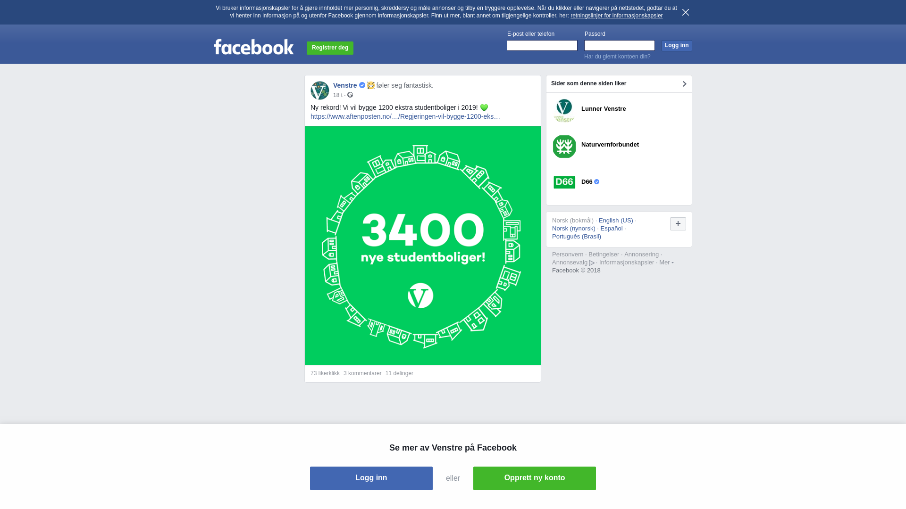Screen dimensions: 906x509
Task: Click the Annonsevalg AdChoices triangle icon
Action: 592,263
